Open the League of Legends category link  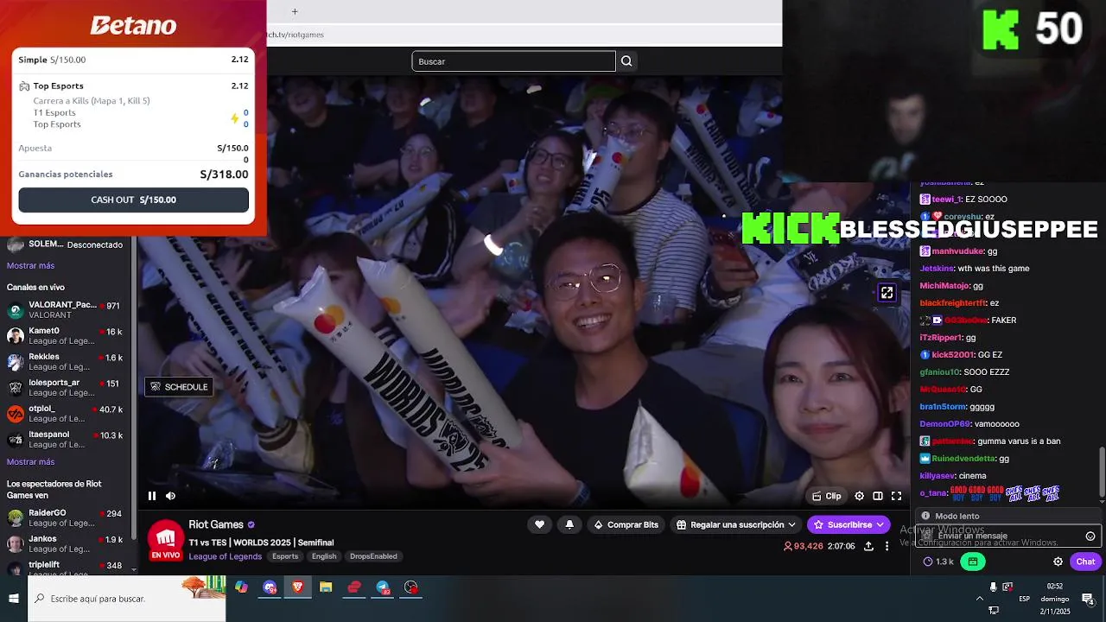pyautogui.click(x=226, y=556)
